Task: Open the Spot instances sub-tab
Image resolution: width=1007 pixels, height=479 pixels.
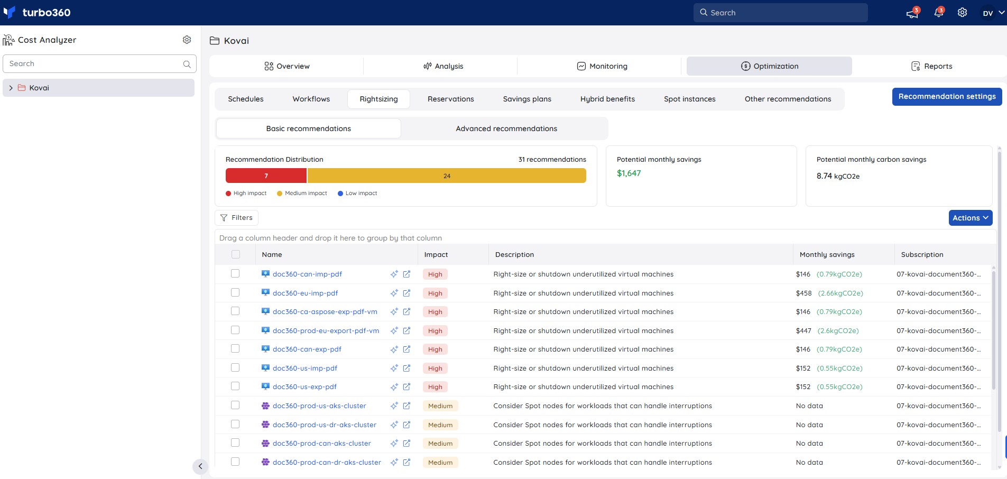Action: click(690, 99)
